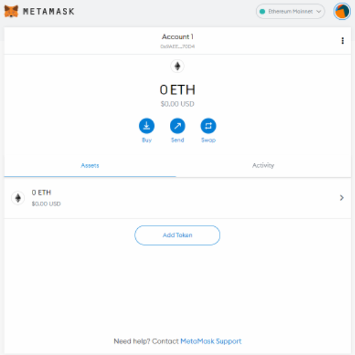Image resolution: width=355 pixels, height=355 pixels.
Task: Open the three-dot account options menu
Action: [x=342, y=40]
